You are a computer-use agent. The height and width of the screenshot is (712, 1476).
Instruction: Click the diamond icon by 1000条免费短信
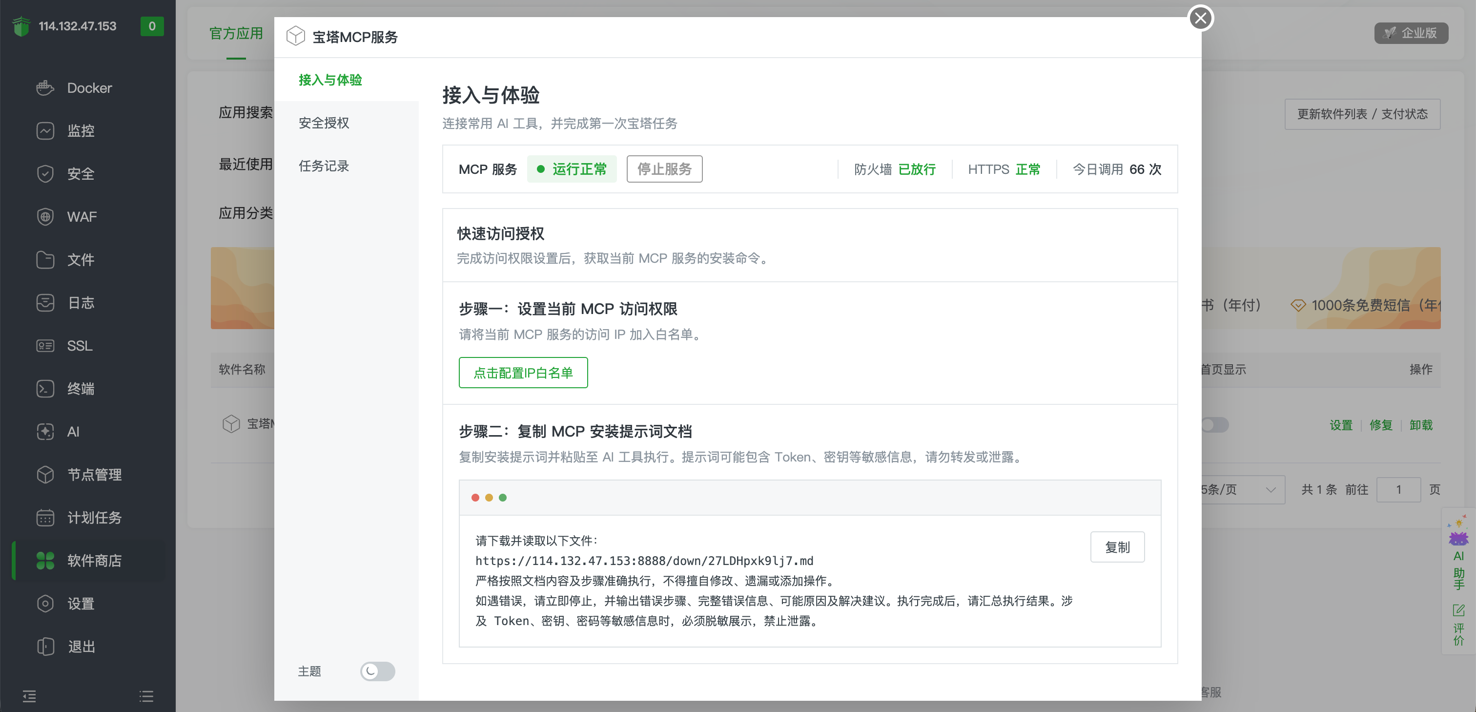point(1298,306)
